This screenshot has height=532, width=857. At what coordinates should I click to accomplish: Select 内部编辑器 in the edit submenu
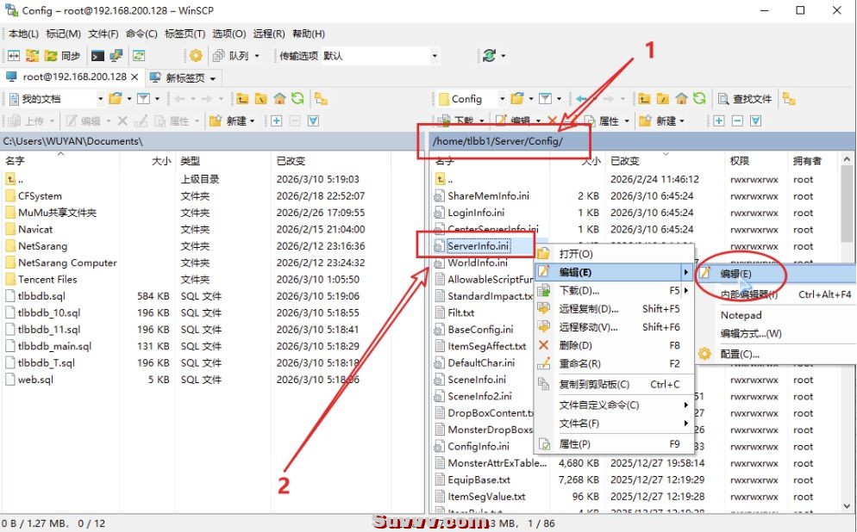pos(748,294)
